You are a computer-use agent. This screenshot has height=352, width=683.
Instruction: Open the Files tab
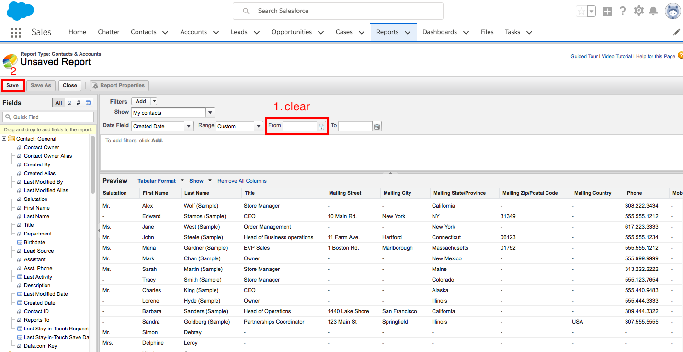(x=487, y=32)
